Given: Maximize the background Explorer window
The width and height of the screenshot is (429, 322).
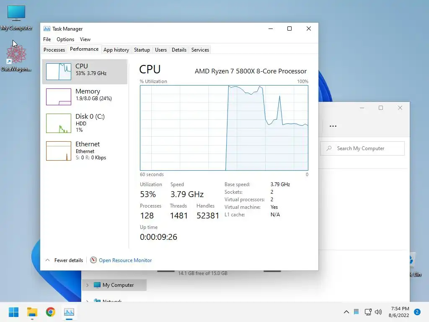Looking at the screenshot, I should point(381,108).
